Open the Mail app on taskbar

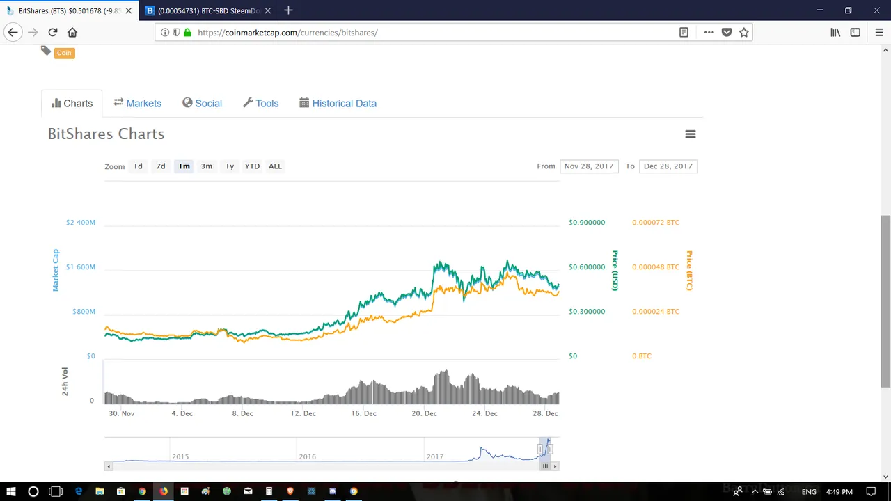coord(248,491)
